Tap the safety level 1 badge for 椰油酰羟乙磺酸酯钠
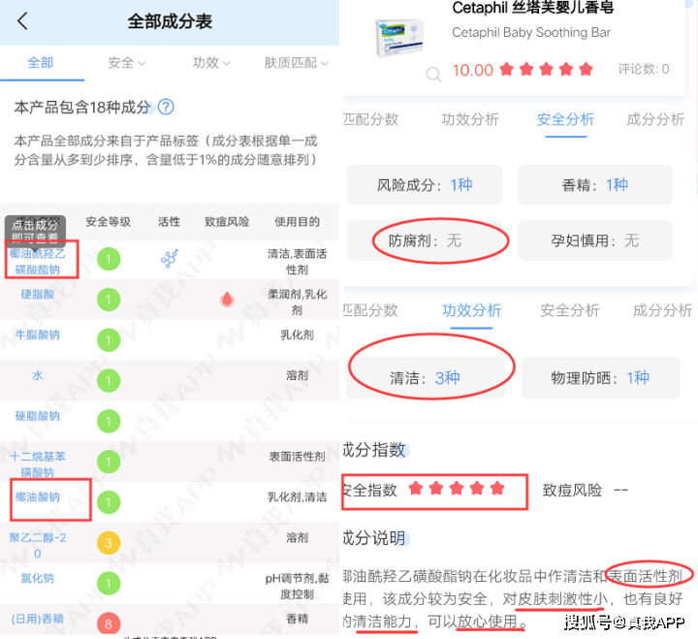The image size is (698, 639). coord(109,259)
